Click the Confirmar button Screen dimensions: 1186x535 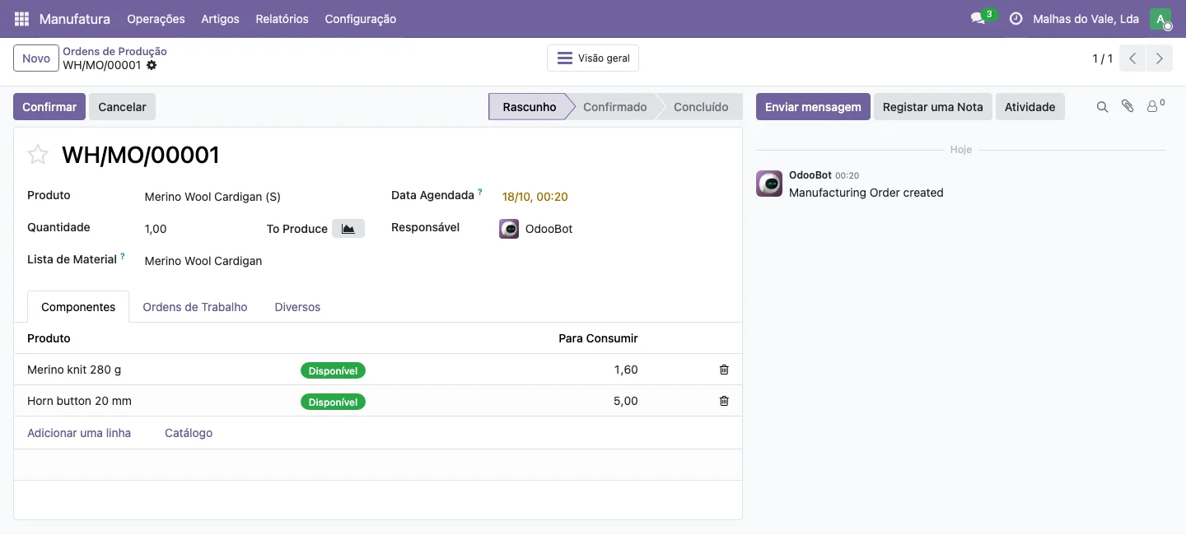pos(49,107)
